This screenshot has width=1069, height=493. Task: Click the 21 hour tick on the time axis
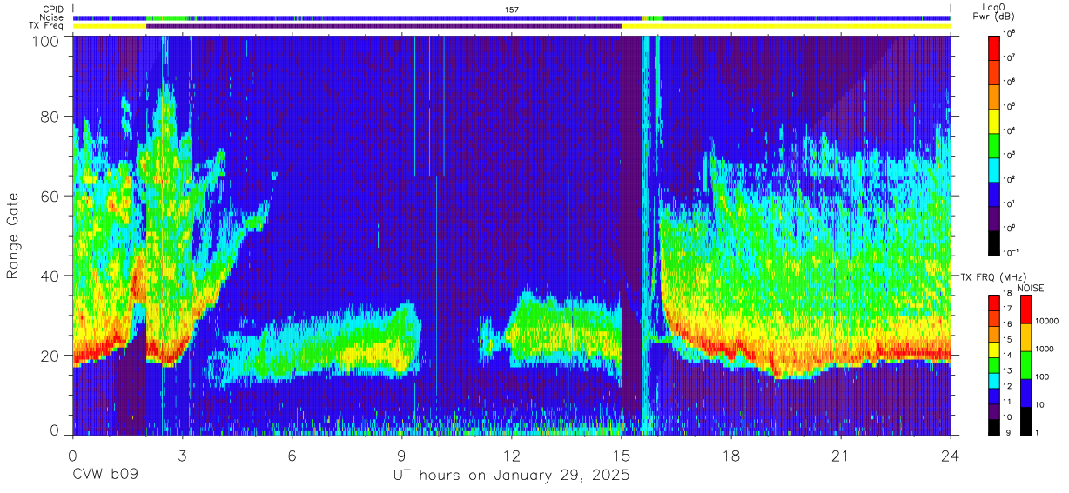(x=841, y=456)
